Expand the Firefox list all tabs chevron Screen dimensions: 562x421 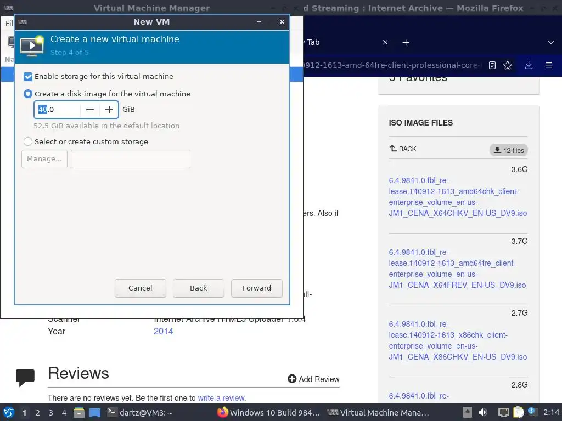tap(551, 42)
